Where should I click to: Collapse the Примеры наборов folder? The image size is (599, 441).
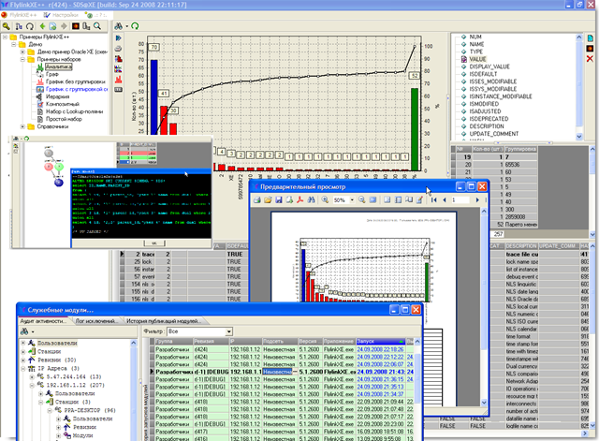22,59
